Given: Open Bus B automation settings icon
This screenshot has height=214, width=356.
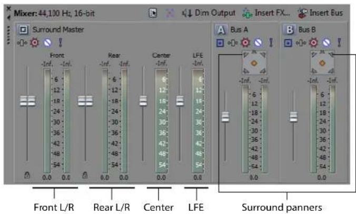Looking at the screenshot, I should pos(301,43).
